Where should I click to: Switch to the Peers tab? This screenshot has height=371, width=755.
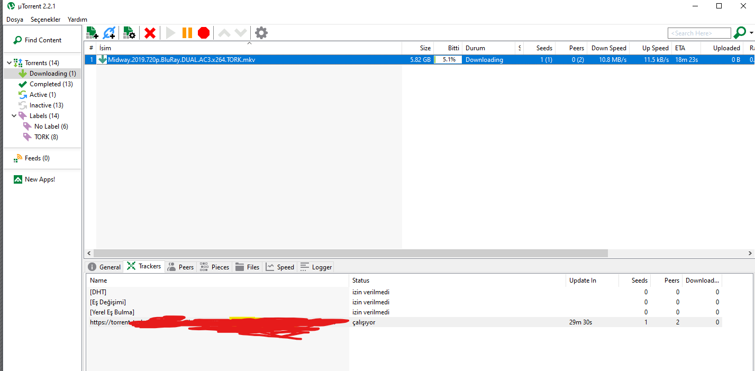click(x=180, y=267)
